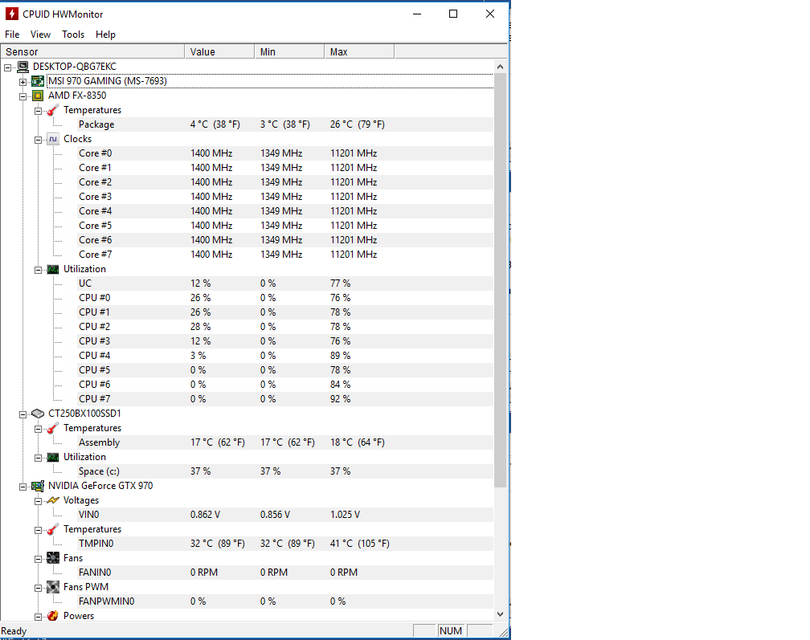810x640 pixels.
Task: Click the Powers flame icon
Action: tap(53, 616)
